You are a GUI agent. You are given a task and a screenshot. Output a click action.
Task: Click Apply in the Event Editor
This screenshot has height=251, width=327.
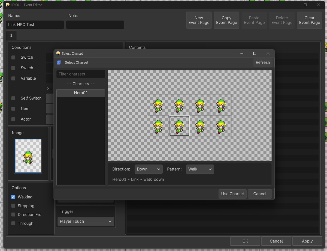[x=307, y=241]
